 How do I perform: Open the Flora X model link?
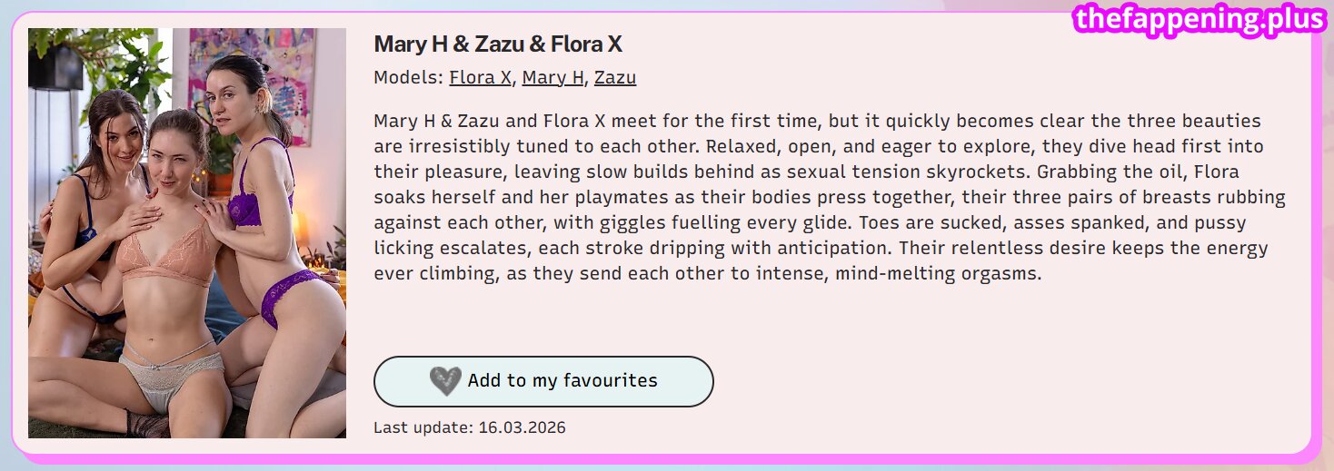click(480, 78)
